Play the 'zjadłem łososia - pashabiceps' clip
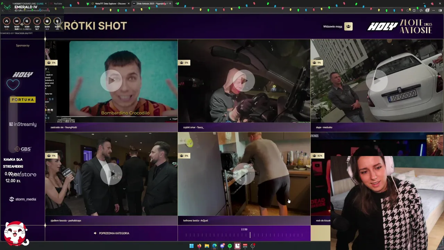Viewport: 444px width, 250px height. [x=111, y=174]
